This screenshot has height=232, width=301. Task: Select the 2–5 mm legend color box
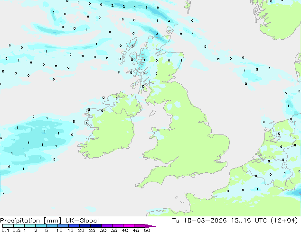click(x=41, y=226)
